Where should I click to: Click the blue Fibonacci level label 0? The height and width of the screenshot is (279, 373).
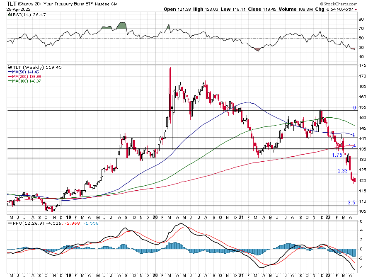[x=354, y=108]
